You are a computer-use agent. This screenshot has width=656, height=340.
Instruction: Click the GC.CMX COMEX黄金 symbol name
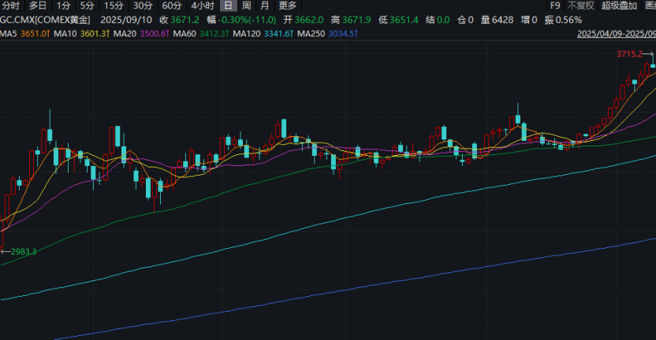pyautogui.click(x=46, y=20)
